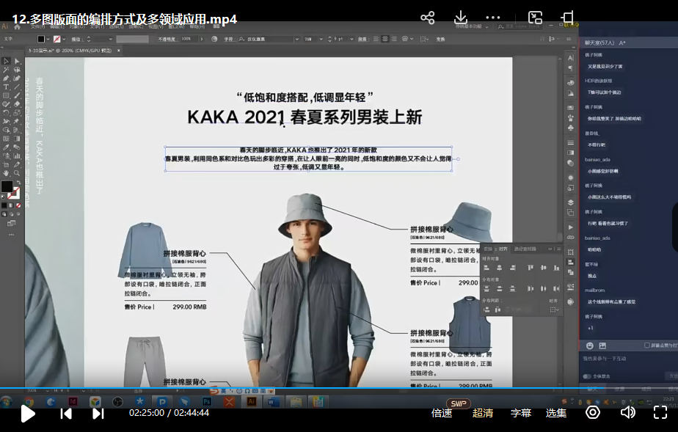This screenshot has height=432, width=678.
Task: Switch to the 对齐 align panel tab
Action: point(503,249)
